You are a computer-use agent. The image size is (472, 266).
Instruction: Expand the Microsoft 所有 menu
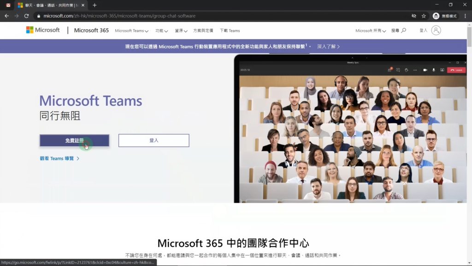click(371, 31)
